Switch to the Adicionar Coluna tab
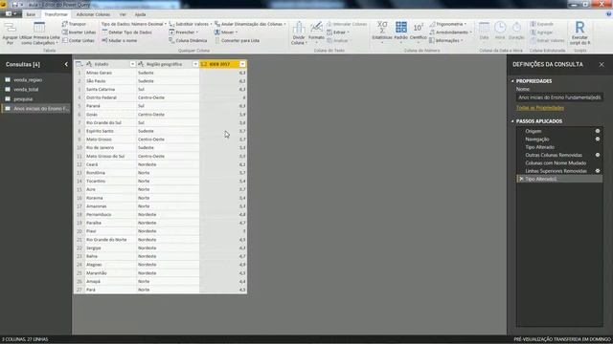The width and height of the screenshot is (613, 344). pyautogui.click(x=93, y=14)
